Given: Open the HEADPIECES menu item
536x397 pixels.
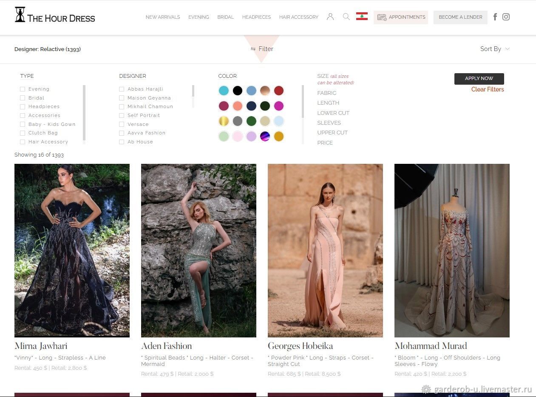Looking at the screenshot, I should [256, 17].
